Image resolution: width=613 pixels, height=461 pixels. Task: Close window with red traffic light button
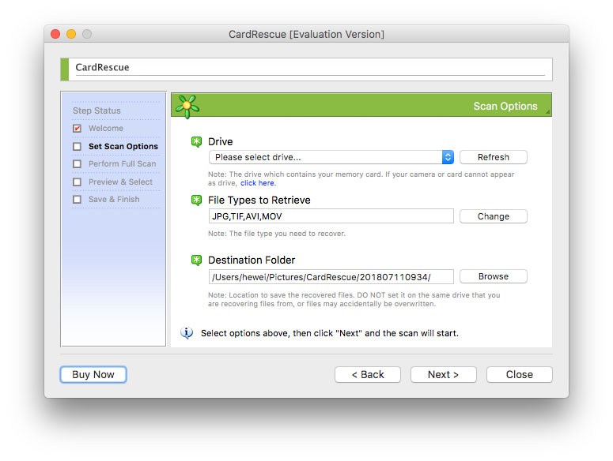pyautogui.click(x=55, y=34)
